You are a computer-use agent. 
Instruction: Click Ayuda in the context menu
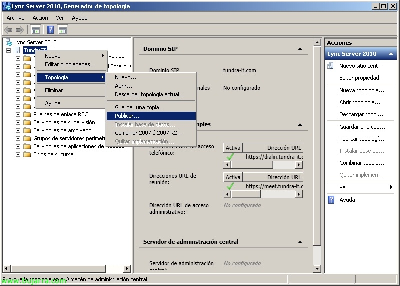click(71, 103)
